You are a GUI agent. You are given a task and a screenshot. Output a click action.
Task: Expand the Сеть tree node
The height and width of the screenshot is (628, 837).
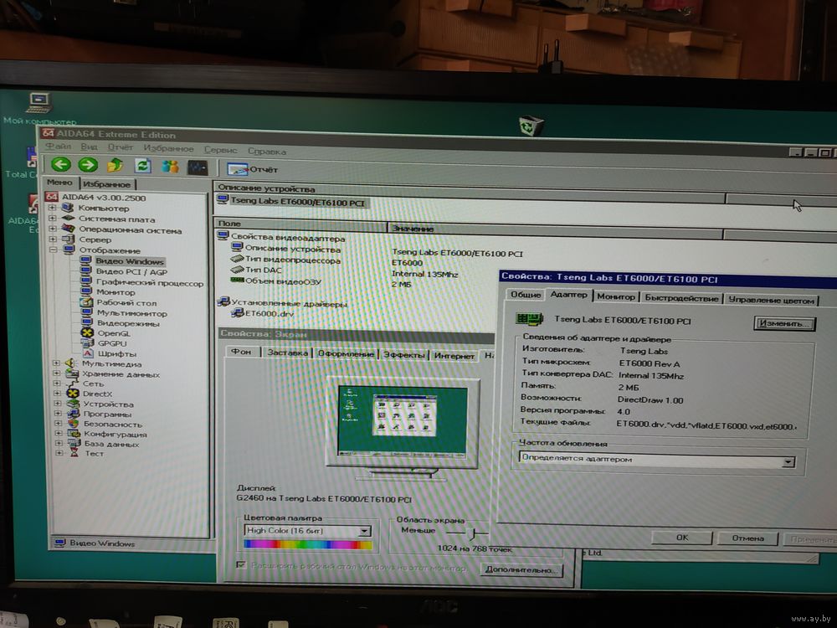[x=57, y=383]
